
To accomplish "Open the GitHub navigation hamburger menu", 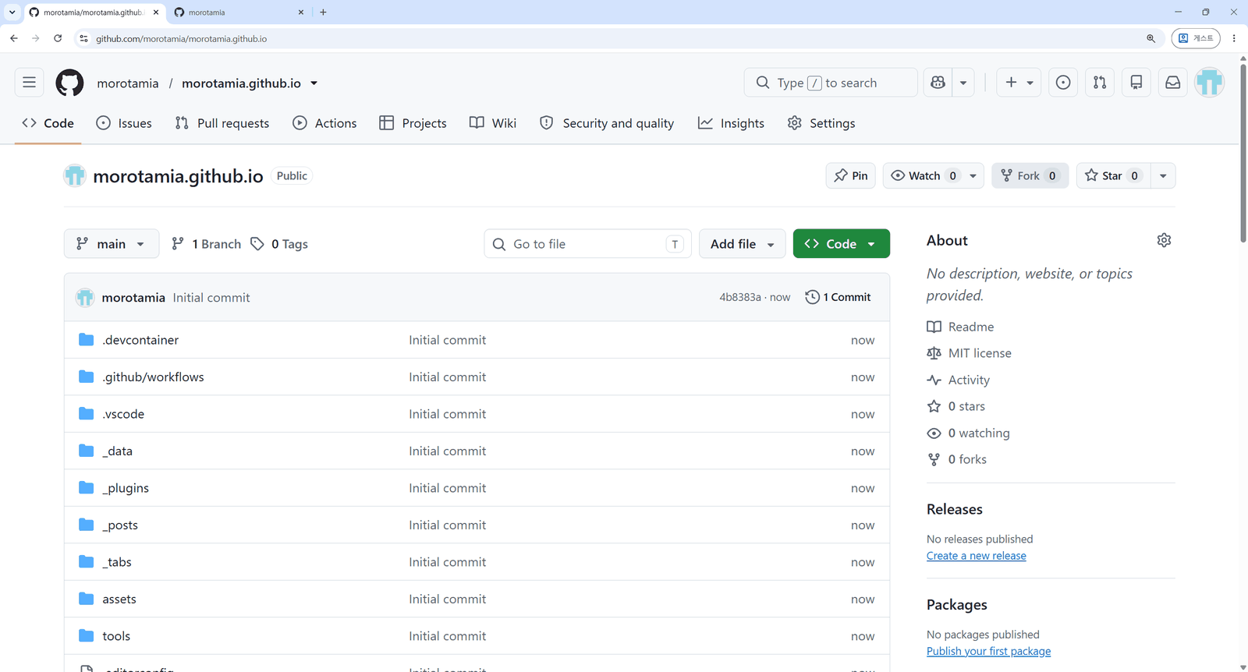I will click(29, 83).
